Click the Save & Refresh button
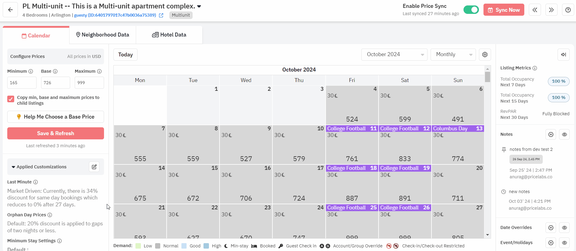Viewport: 576px width, 251px height. tap(56, 133)
